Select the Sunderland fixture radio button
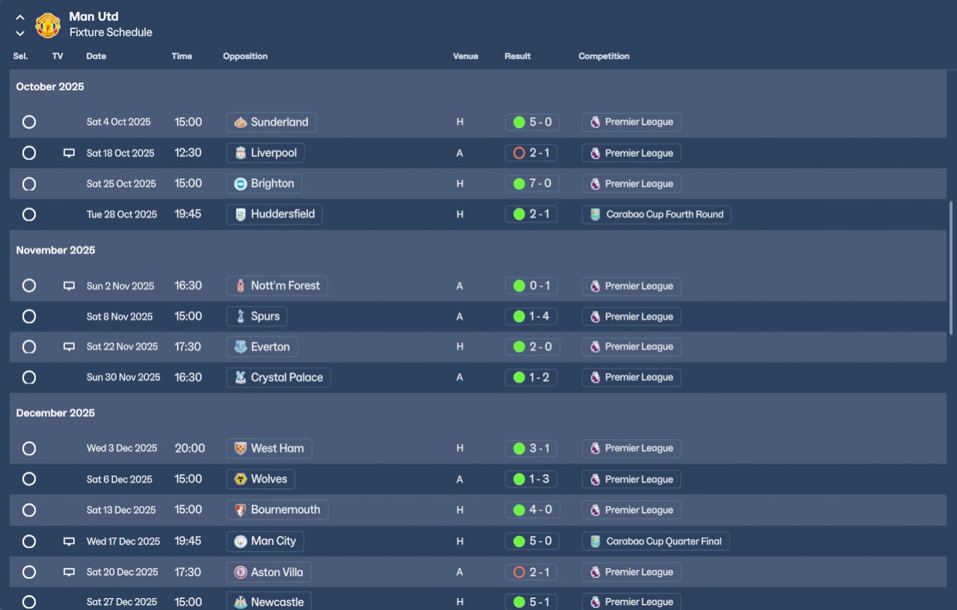The height and width of the screenshot is (610, 957). click(29, 122)
